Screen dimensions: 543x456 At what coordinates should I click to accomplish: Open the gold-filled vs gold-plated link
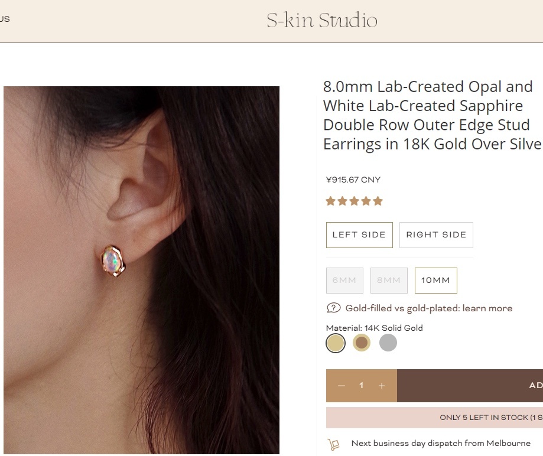tap(428, 308)
